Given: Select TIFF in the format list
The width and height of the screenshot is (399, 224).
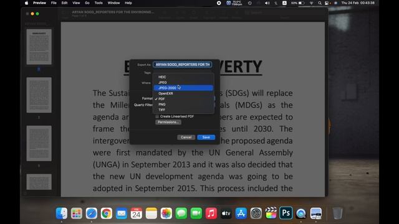Looking at the screenshot, I should 183,110.
